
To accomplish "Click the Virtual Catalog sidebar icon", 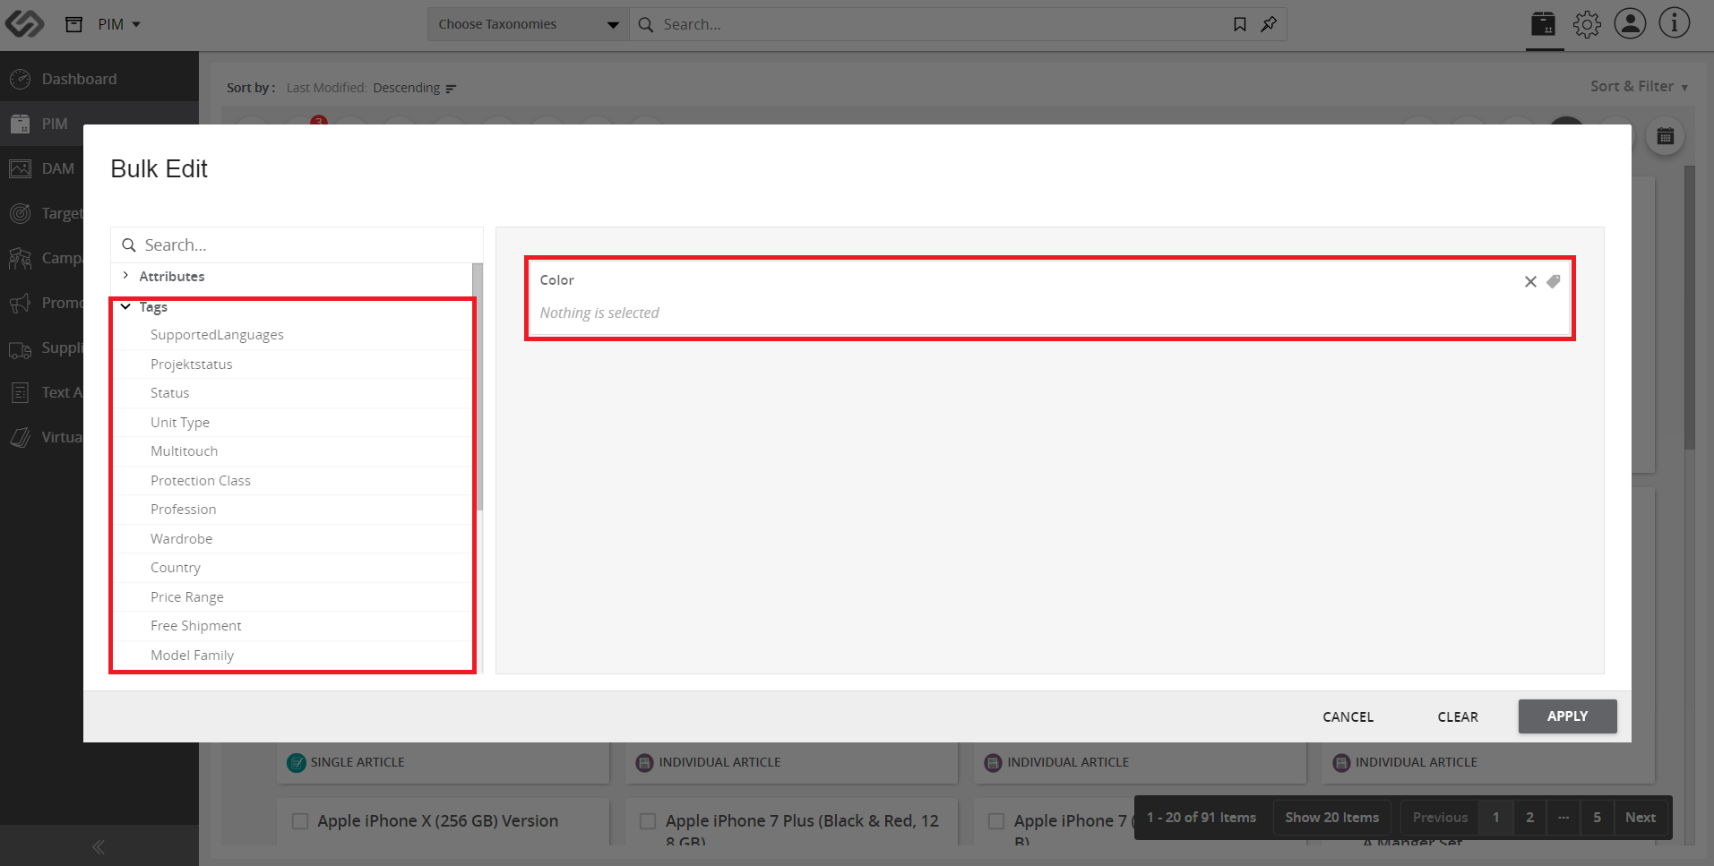I will click(20, 437).
